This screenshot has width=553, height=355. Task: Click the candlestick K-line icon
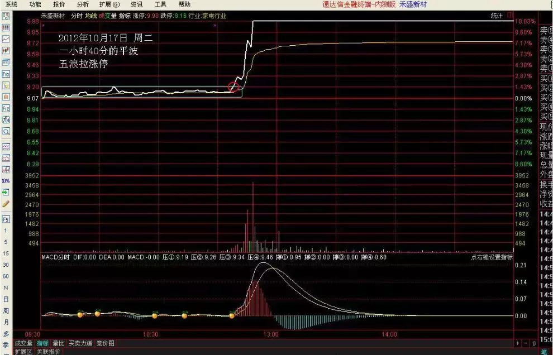pyautogui.click(x=6, y=51)
